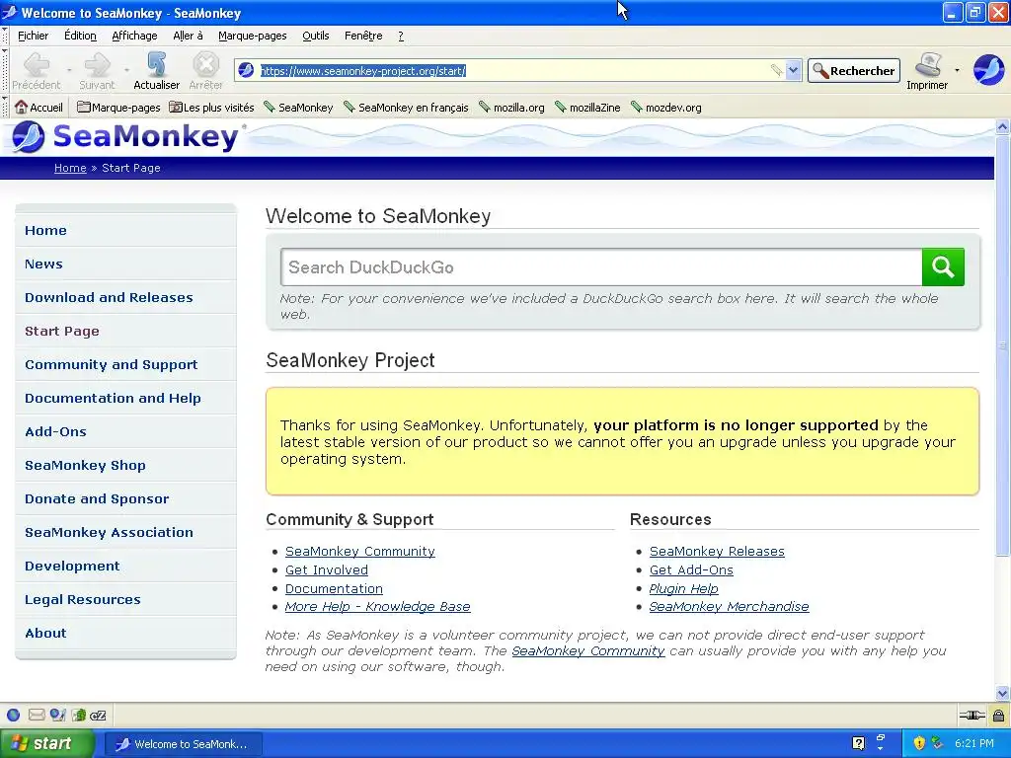This screenshot has height=758, width=1011.
Task: Open the Les plus visités folder
Action: (x=211, y=107)
